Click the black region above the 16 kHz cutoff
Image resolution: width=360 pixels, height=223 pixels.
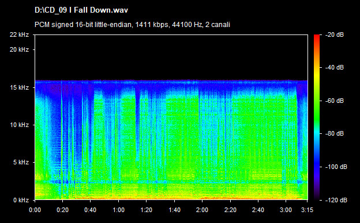(171, 57)
